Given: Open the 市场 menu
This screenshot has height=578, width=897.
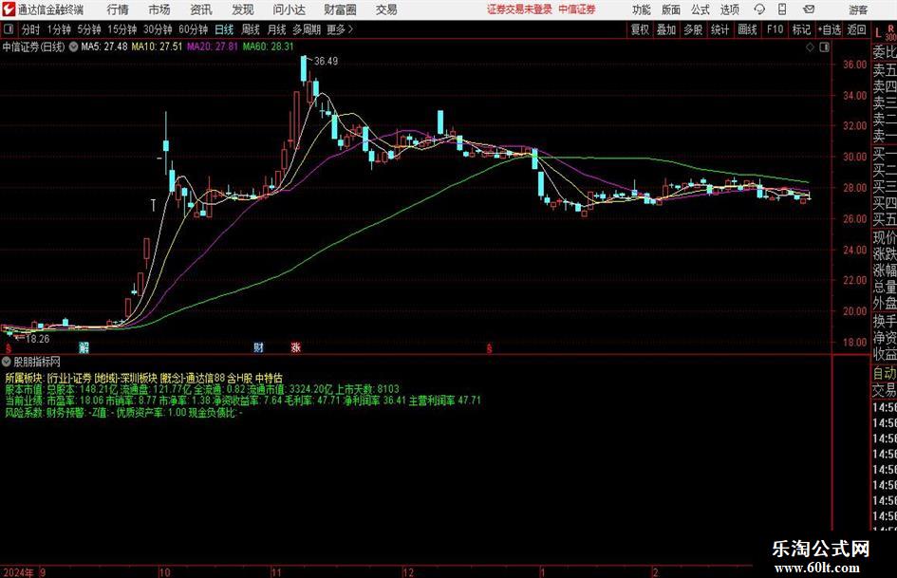Looking at the screenshot, I should [x=159, y=9].
